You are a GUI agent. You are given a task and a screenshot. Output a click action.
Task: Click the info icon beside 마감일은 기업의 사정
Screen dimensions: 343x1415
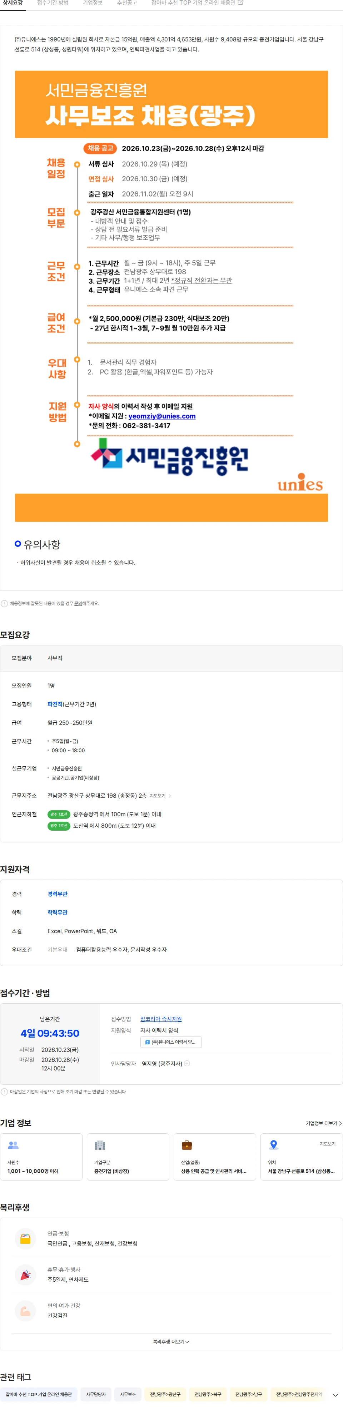pyautogui.click(x=4, y=1092)
